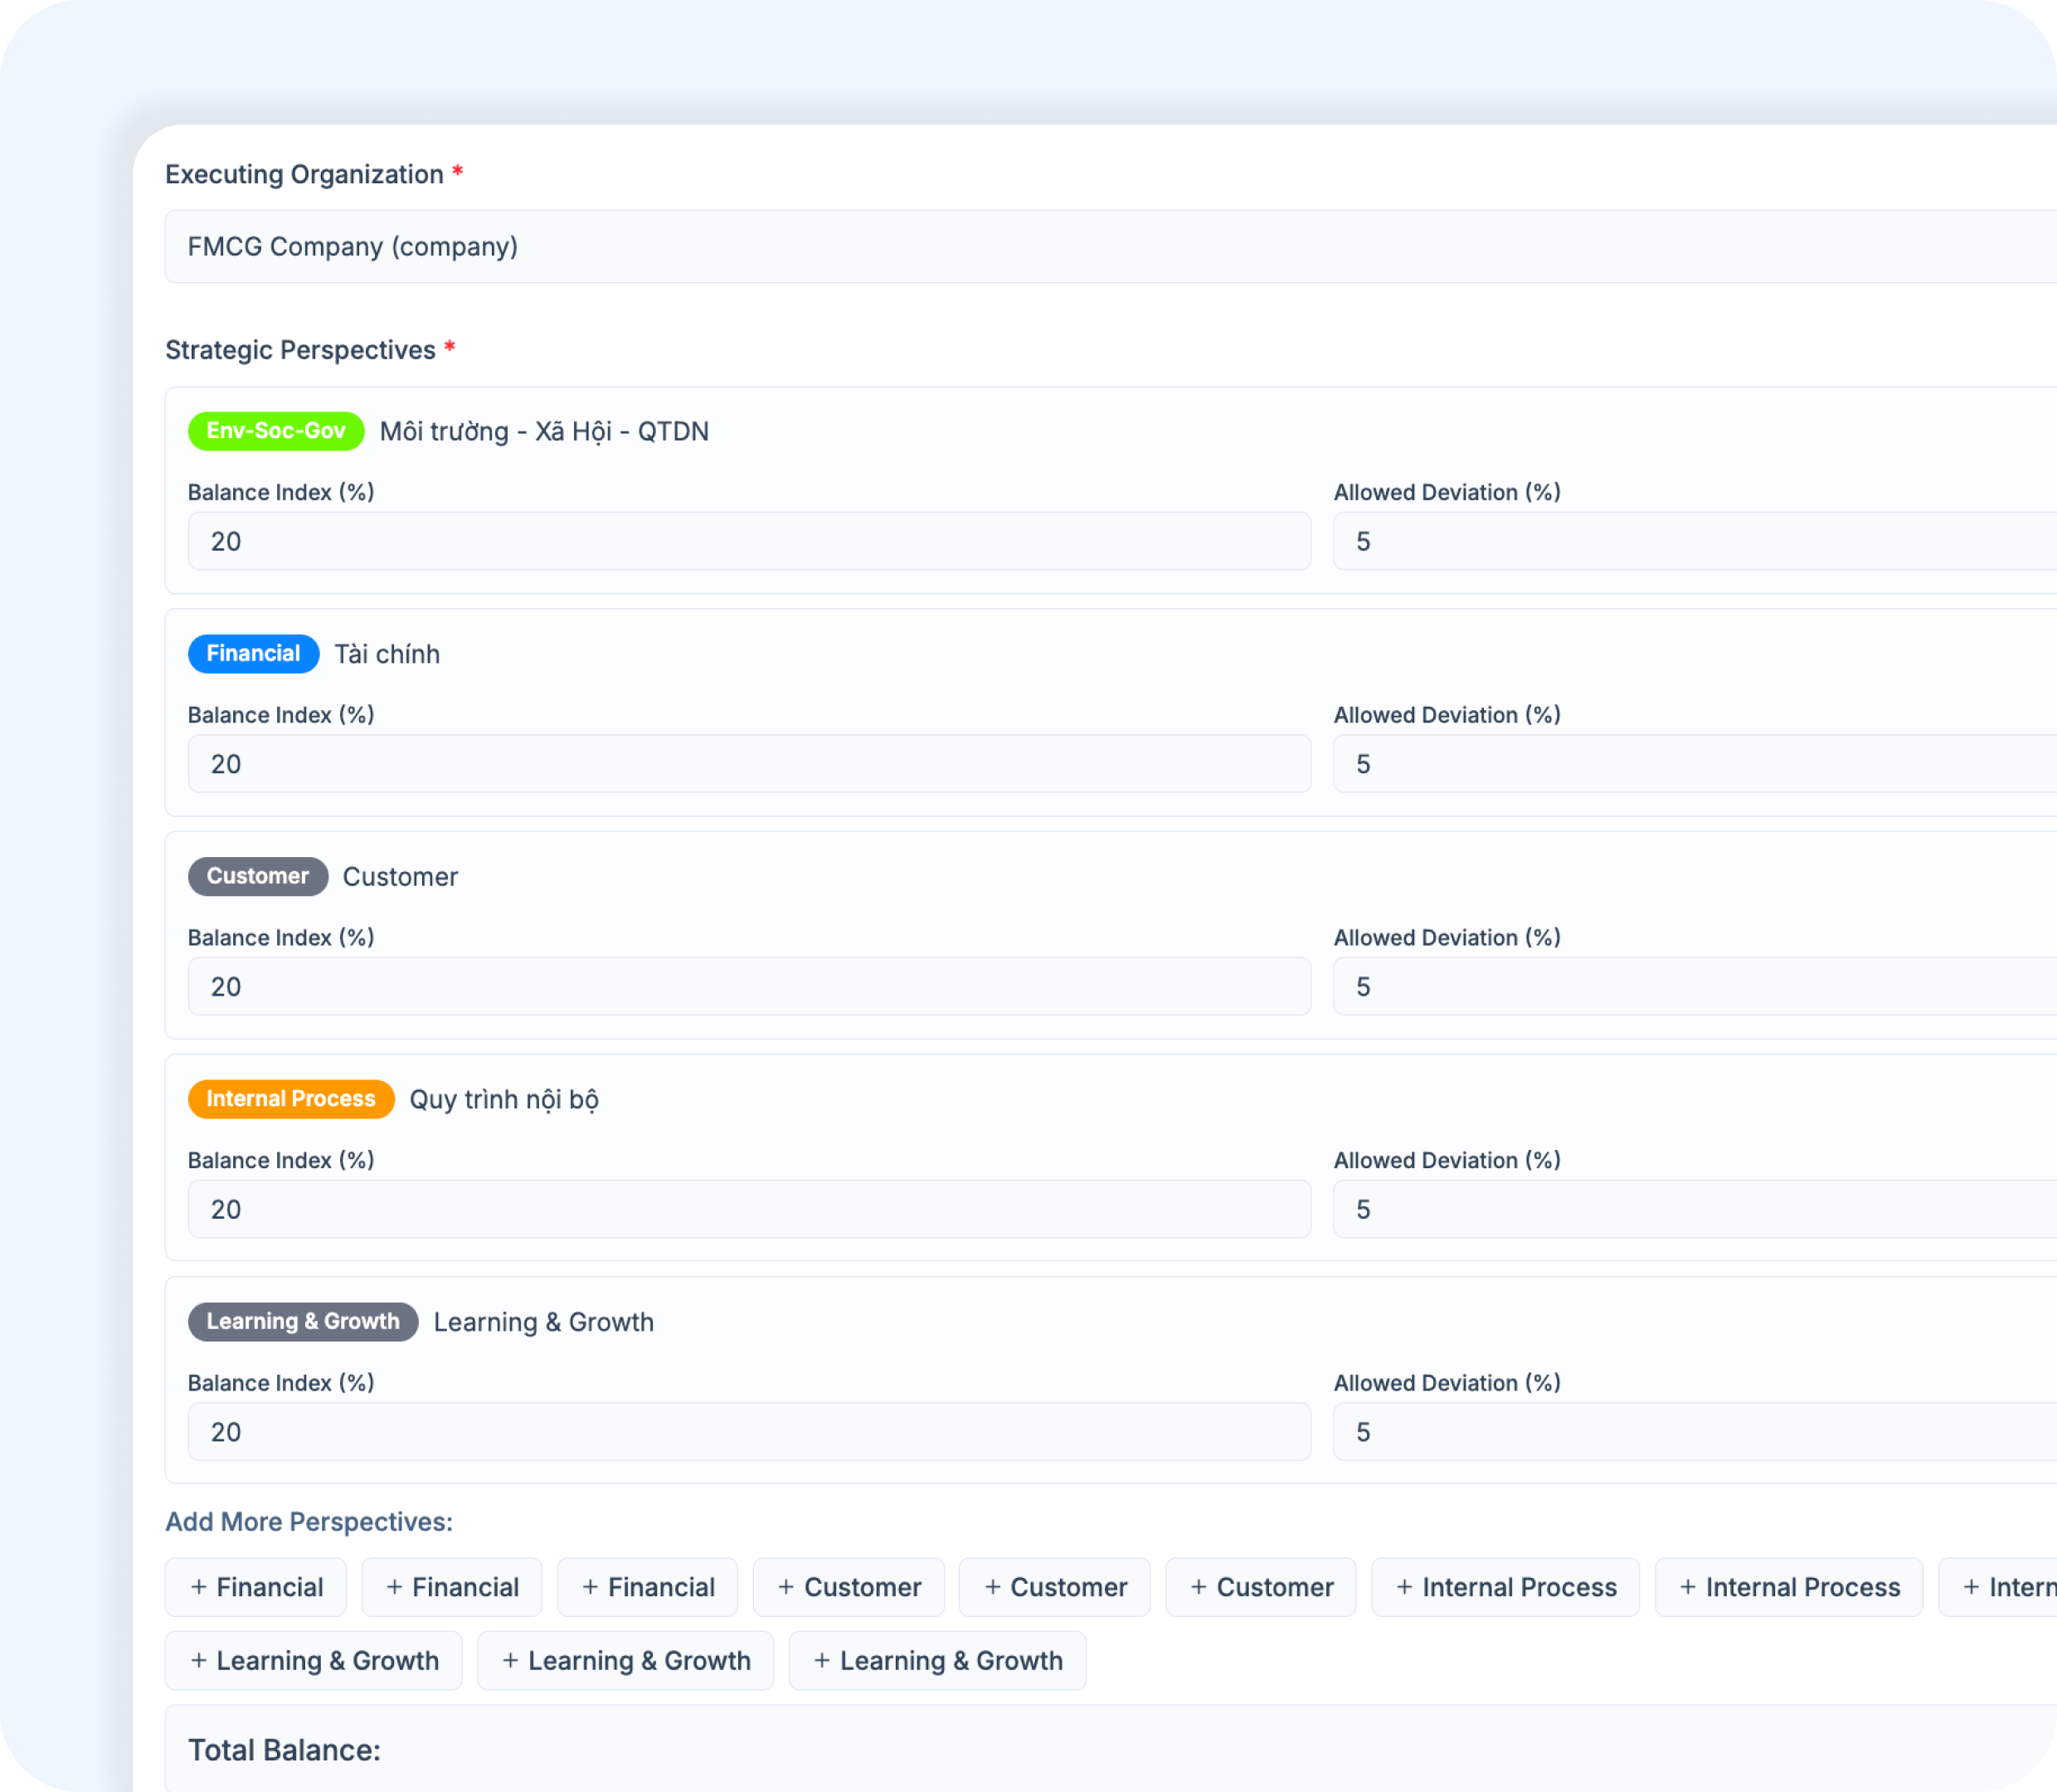2057x1792 pixels.
Task: Select the Customer Allowed Deviation input
Action: click(x=1693, y=987)
